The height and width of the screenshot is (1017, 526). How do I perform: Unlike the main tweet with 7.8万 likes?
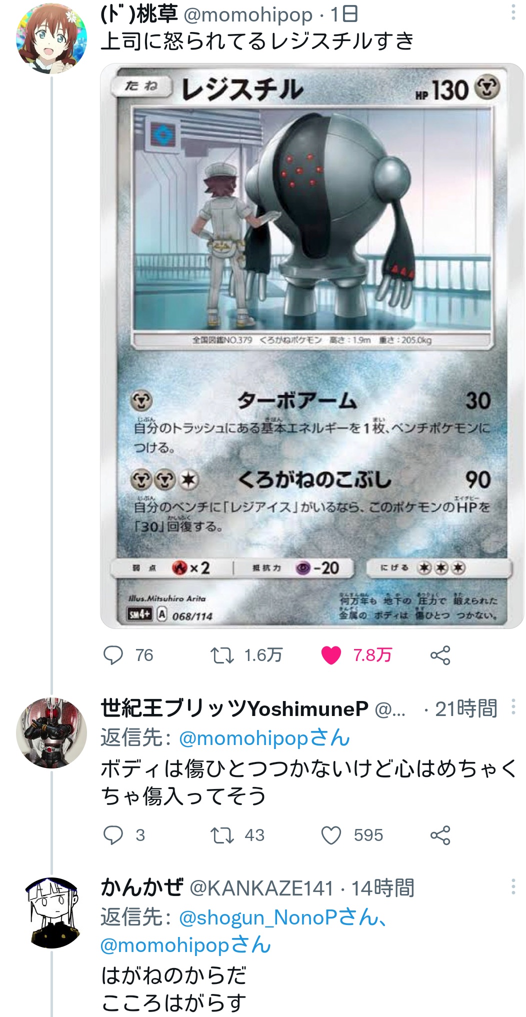click(x=331, y=655)
